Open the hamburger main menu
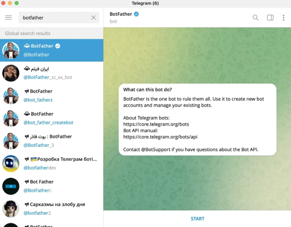The width and height of the screenshot is (291, 227). point(8,17)
